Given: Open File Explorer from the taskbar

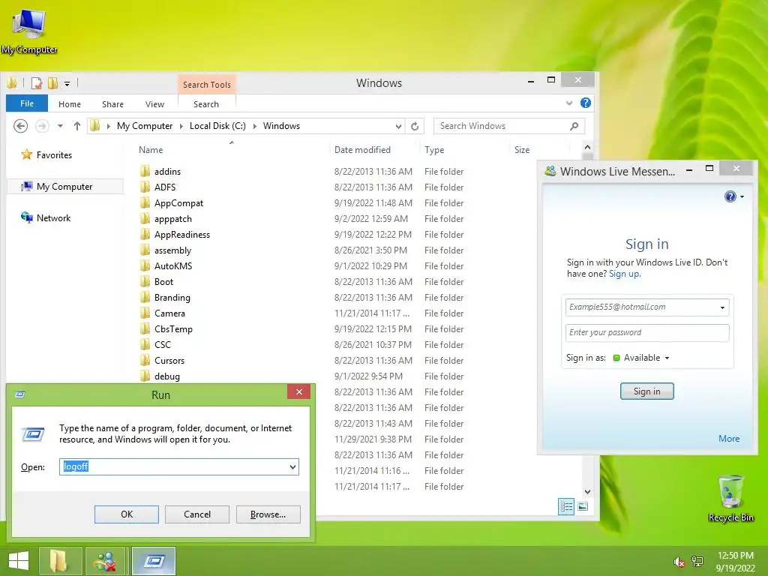Looking at the screenshot, I should click(x=60, y=561).
